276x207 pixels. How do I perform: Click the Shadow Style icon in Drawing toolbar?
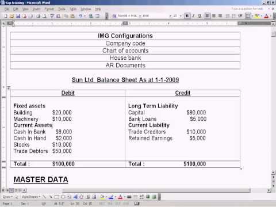148,197
